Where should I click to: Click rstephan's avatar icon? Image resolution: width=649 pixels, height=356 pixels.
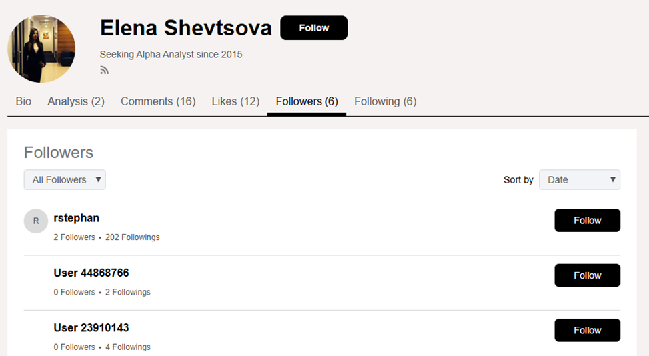click(36, 221)
